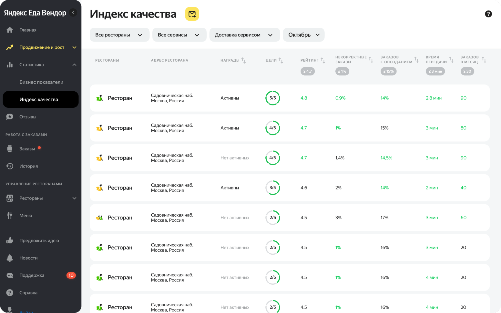
Task: Click the storefront icon beside Рестораны
Action: pos(10,198)
